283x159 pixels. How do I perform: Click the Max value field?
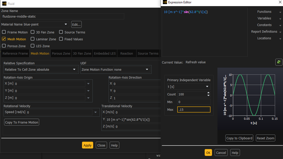[194, 109]
